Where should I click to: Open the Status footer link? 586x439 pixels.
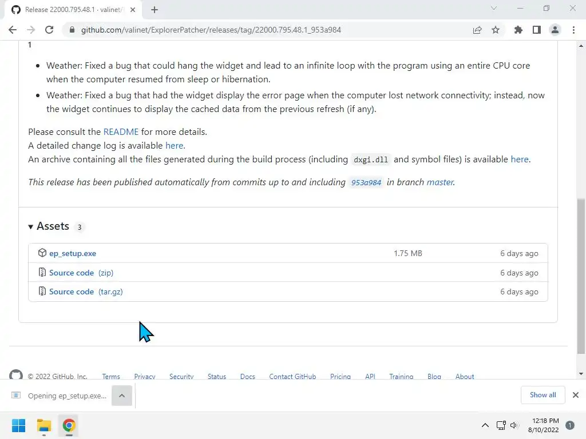[217, 376]
